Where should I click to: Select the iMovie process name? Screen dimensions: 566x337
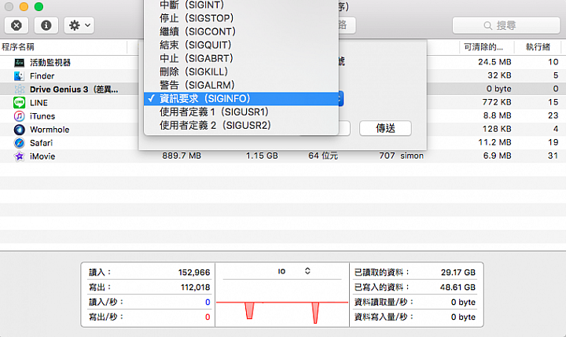point(42,156)
